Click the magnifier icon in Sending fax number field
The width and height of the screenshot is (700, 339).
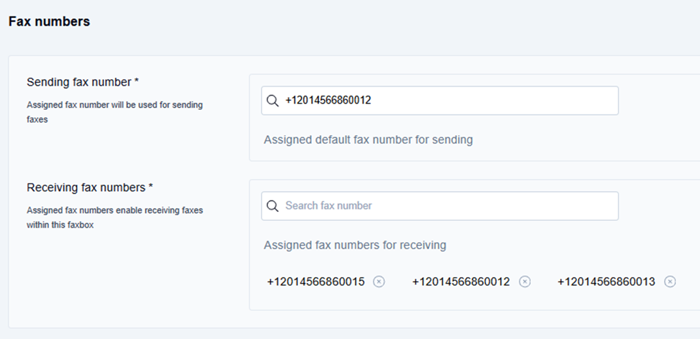coord(272,101)
